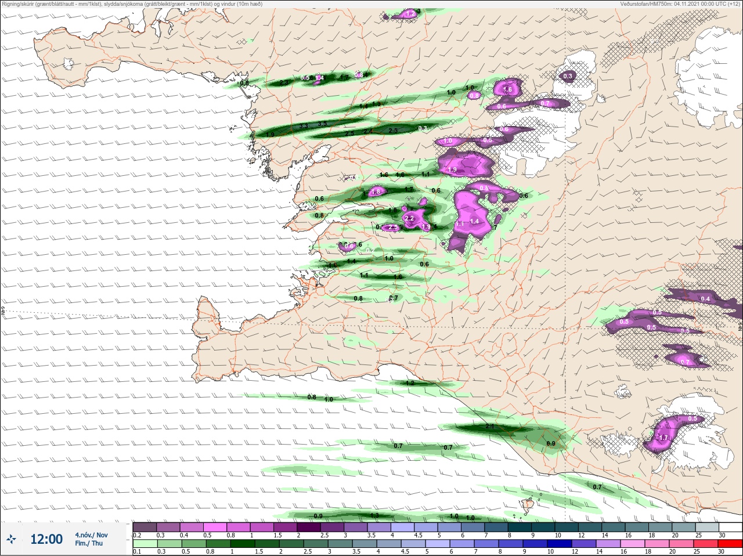
Task: Click the 2.2 snowfall value in the purple patch
Action: click(x=409, y=218)
